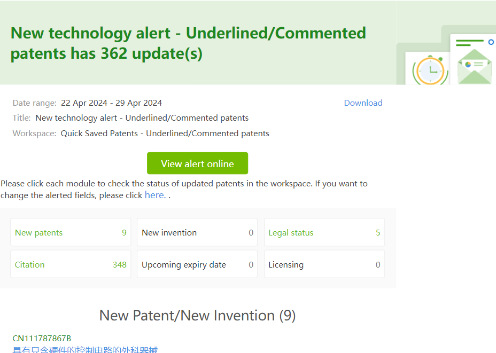Open the Citation module

[71, 264]
